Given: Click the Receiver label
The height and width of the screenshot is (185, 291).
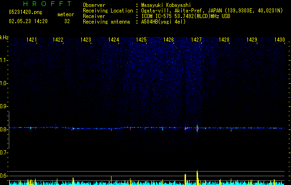Looking at the screenshot, I should click(94, 16).
